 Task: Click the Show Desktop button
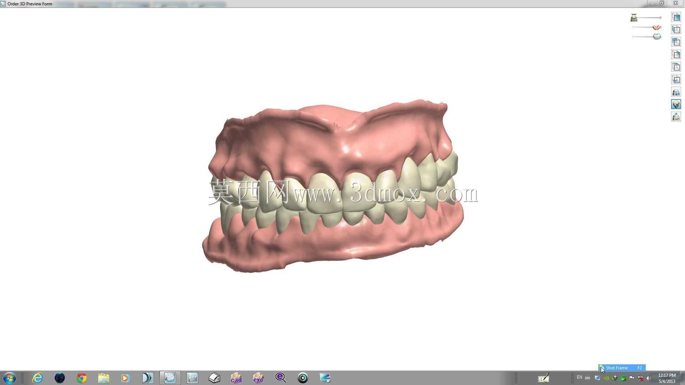pyautogui.click(x=683, y=378)
